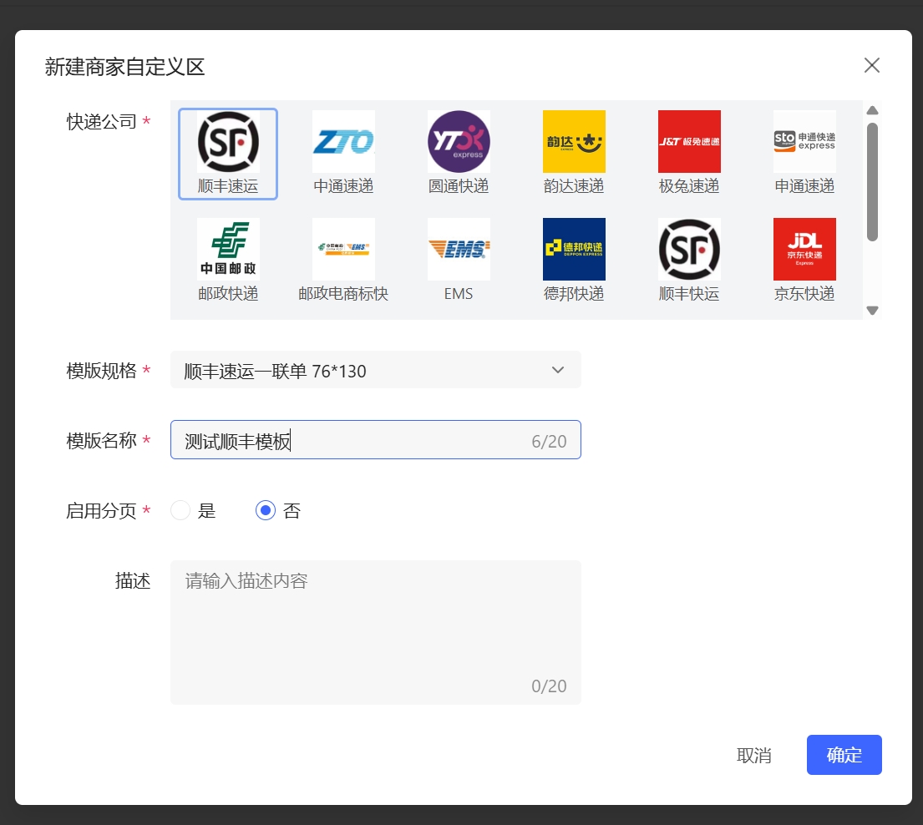Select the 申通速递 STO express logo

804,142
